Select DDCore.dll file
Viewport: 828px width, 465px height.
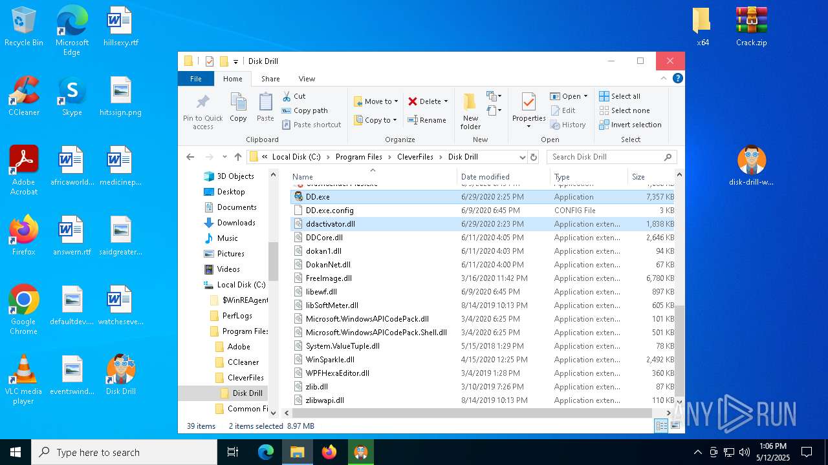482,238
